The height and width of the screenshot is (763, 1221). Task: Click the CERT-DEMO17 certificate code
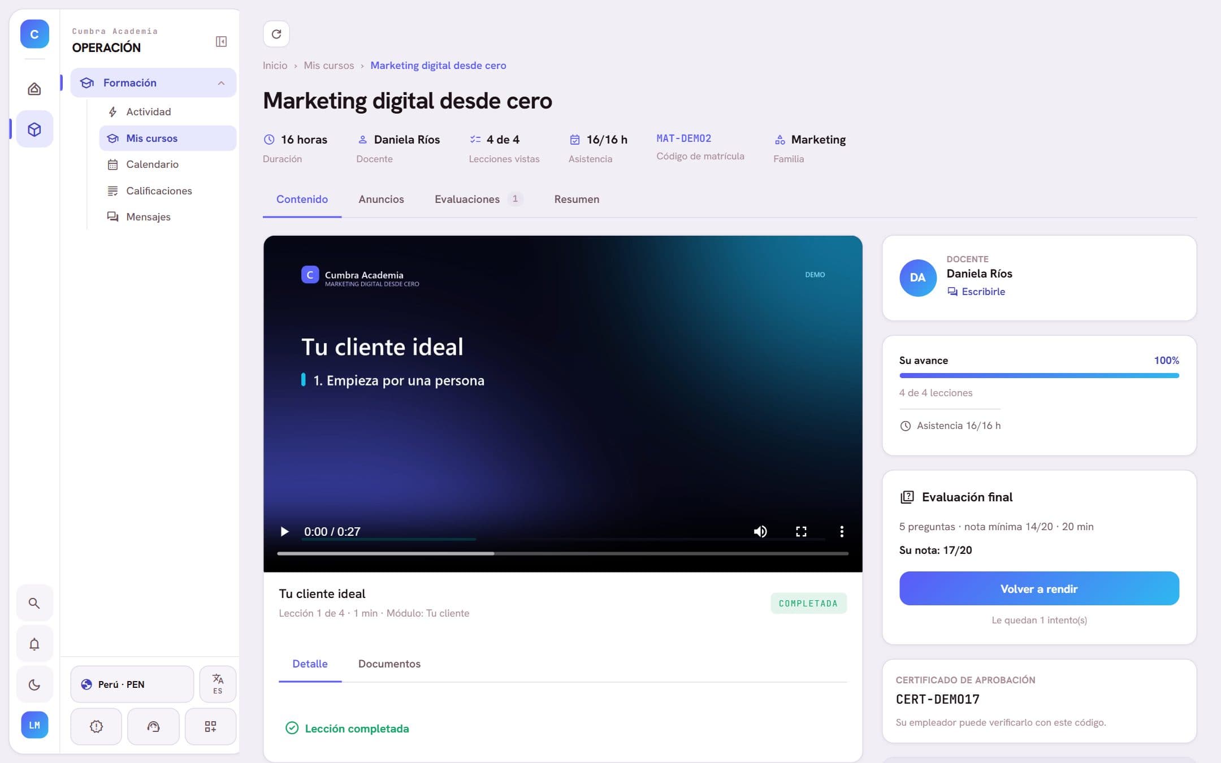point(937,699)
